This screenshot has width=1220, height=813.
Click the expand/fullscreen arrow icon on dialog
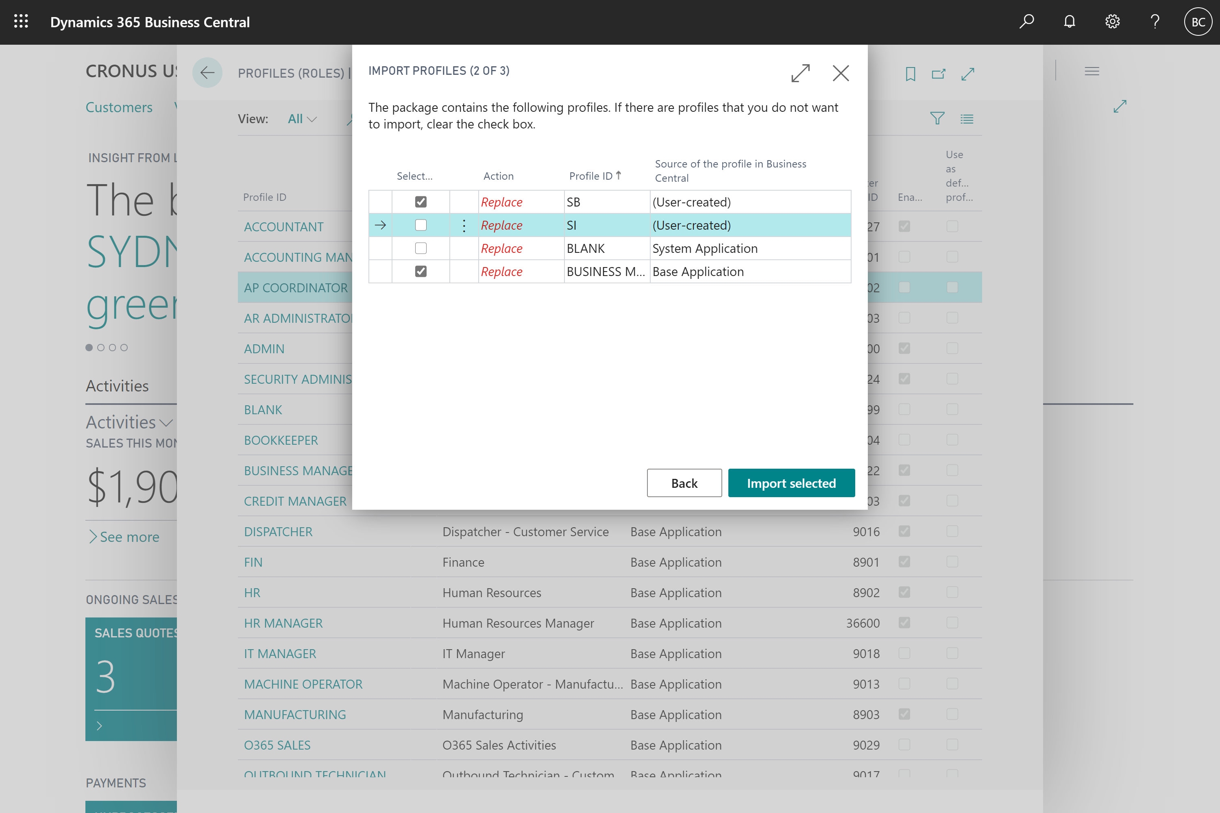click(800, 74)
